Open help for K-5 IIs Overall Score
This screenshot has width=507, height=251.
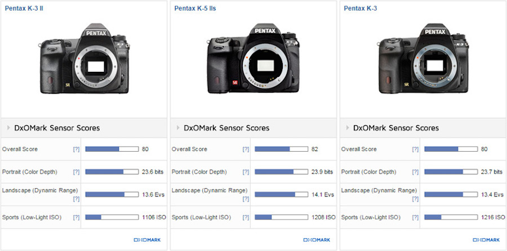[x=246, y=149]
